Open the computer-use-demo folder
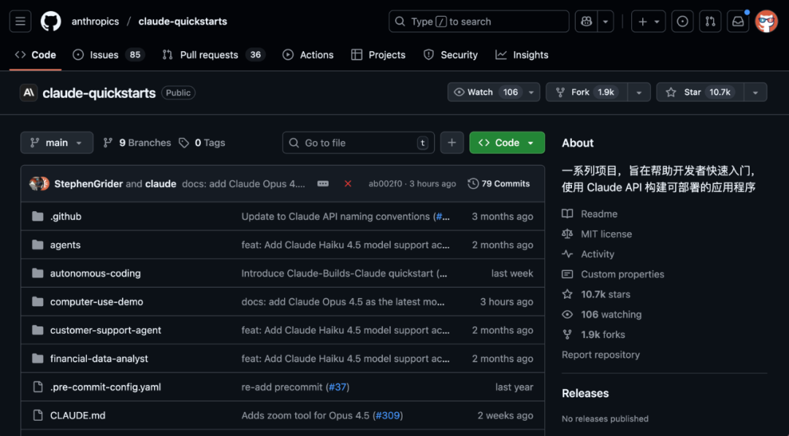This screenshot has height=436, width=789. (x=96, y=302)
